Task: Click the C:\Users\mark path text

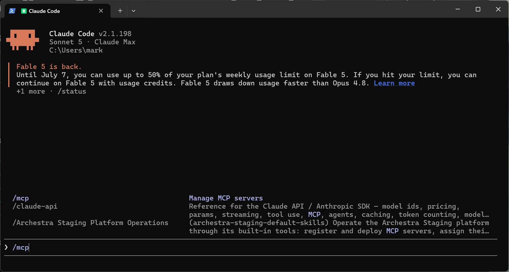Action: click(x=76, y=50)
